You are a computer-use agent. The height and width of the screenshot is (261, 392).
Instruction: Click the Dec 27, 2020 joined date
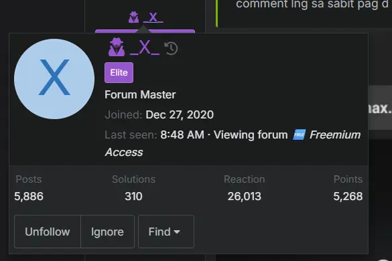[180, 115]
